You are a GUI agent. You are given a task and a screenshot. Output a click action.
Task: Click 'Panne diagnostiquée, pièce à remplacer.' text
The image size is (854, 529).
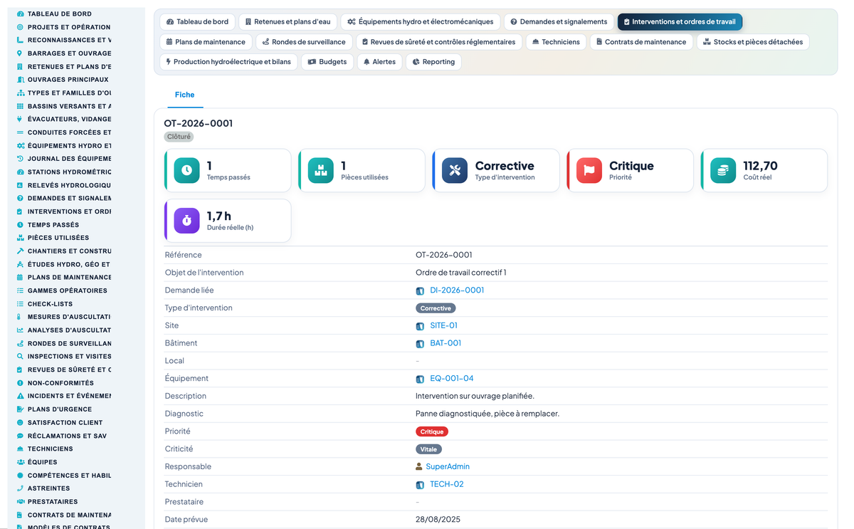[487, 414]
